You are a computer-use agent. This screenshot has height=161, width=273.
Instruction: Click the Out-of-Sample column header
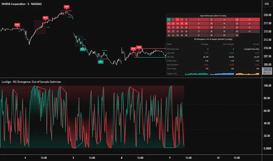click(228, 44)
